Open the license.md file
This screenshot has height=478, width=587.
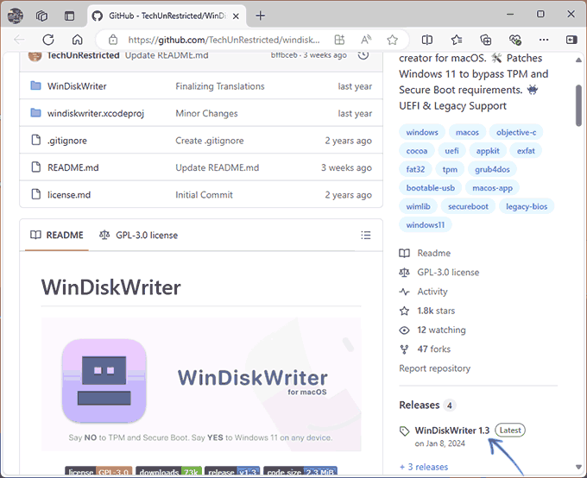(69, 195)
